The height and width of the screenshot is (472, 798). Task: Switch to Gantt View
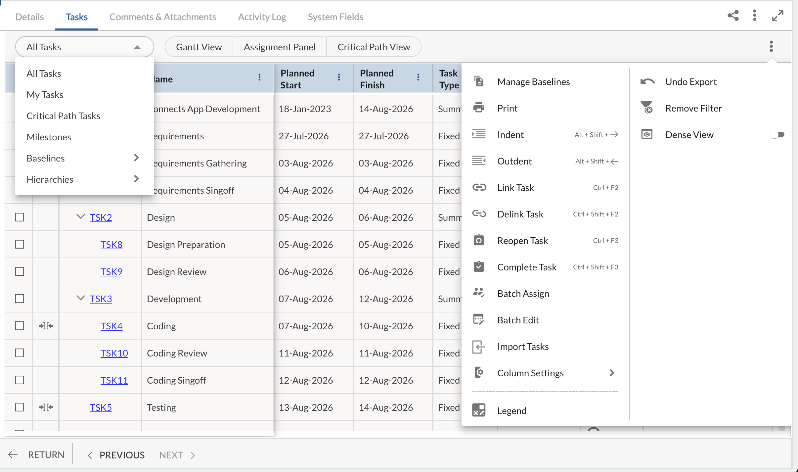pyautogui.click(x=199, y=47)
